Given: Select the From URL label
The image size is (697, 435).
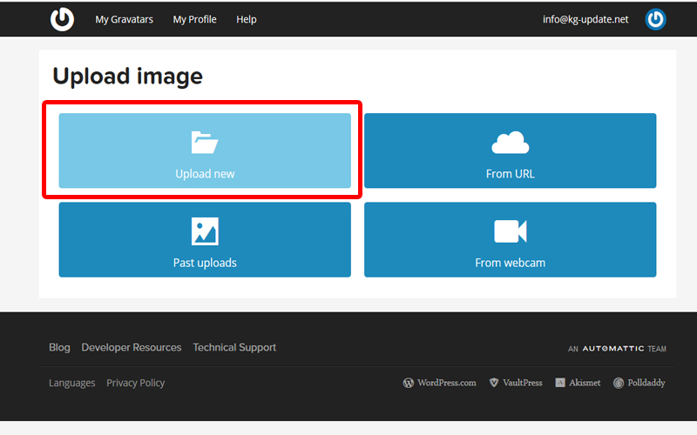Looking at the screenshot, I should 511,173.
